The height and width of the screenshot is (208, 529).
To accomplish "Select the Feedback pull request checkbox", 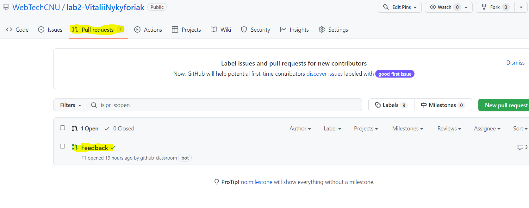I will [x=63, y=146].
